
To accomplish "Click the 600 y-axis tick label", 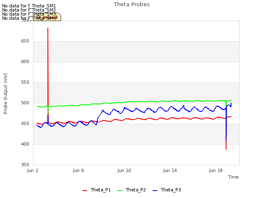I will 25,62.
